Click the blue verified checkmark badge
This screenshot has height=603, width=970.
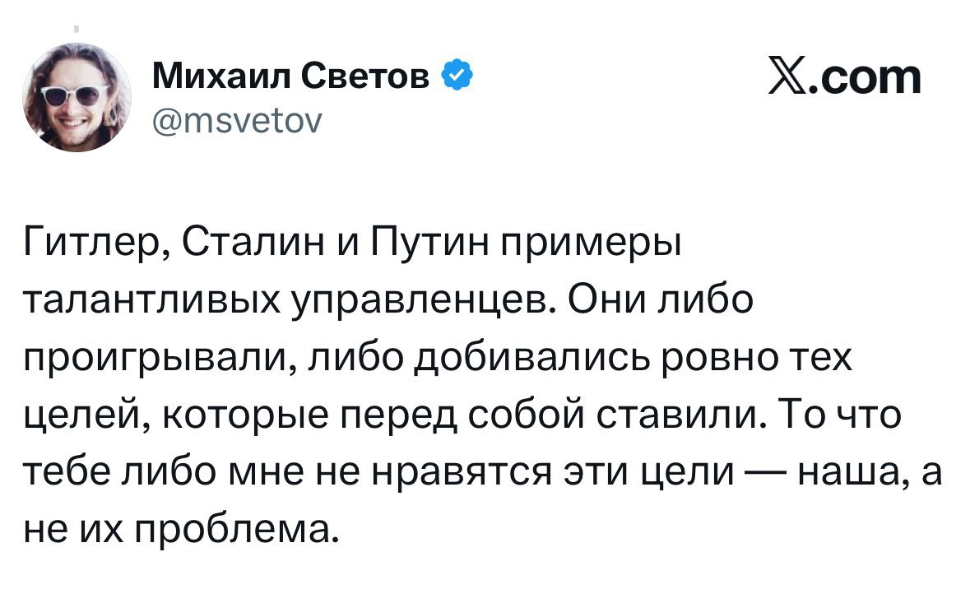457,79
